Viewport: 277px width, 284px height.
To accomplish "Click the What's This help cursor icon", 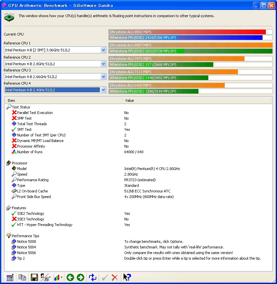I will [x=127, y=277].
